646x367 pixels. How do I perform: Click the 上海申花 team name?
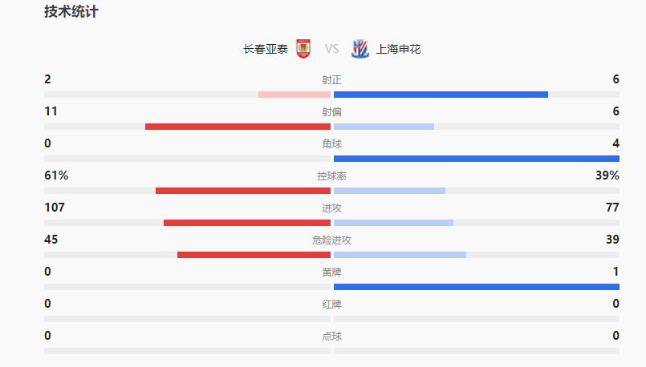click(398, 49)
